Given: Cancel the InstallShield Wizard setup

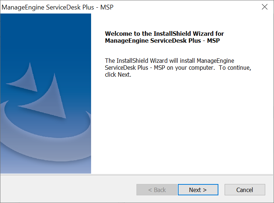Looking at the screenshot, I should (244, 190).
